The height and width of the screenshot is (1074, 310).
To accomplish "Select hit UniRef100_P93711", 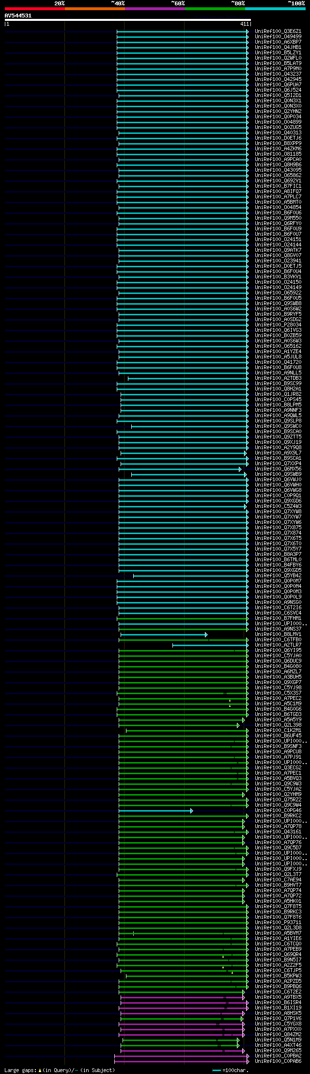I will [278, 923].
